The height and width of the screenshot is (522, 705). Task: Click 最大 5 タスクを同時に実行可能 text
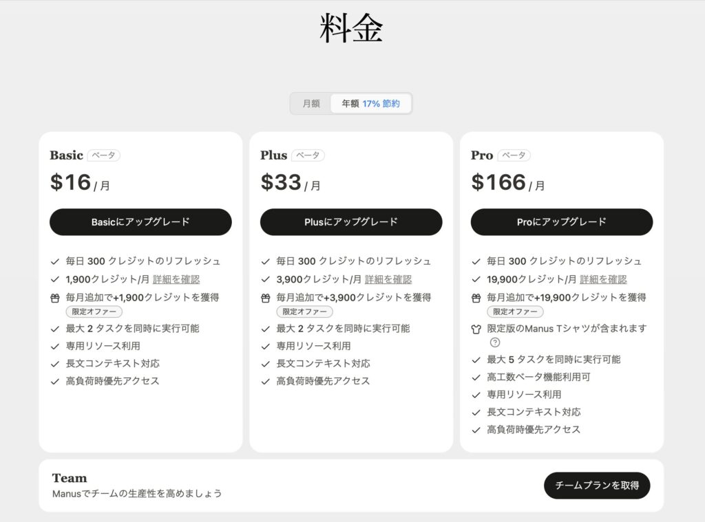[x=554, y=360]
